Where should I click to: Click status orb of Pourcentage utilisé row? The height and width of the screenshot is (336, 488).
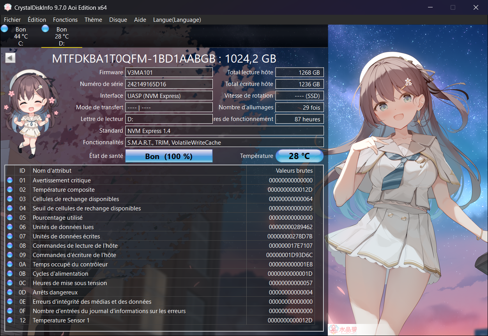click(x=10, y=217)
